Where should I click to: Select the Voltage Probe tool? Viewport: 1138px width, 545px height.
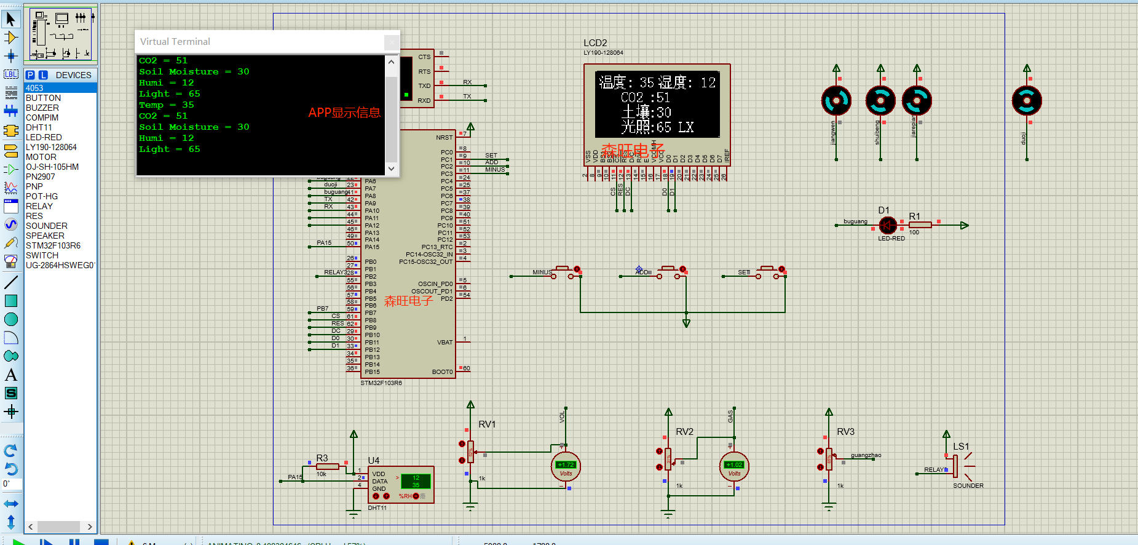tap(10, 244)
